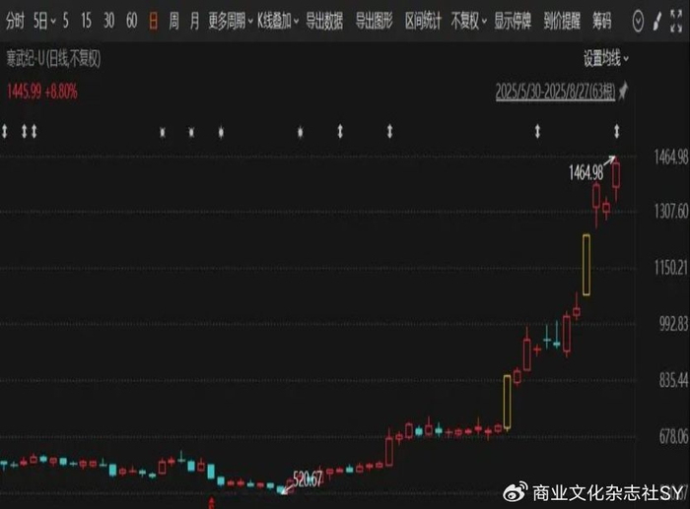This screenshot has width=690, height=509.
Task: Click the 1464.98 high-price label on the chart
Action: tap(586, 172)
